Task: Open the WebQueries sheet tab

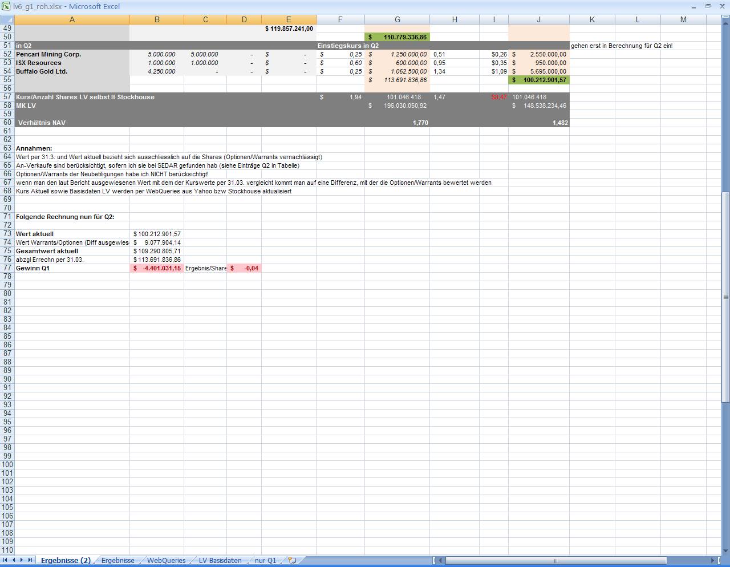Action: 166,560
